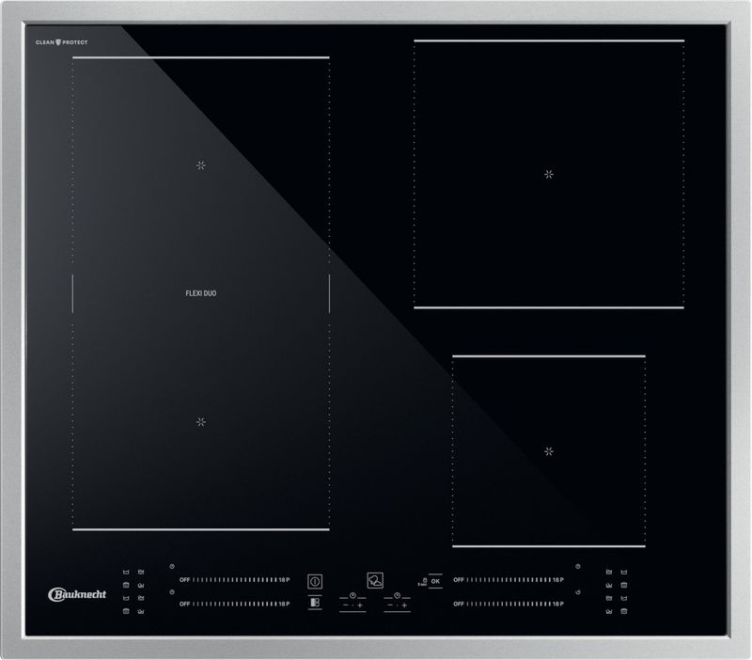Tap the Bauknecht brand logo
Screen dimensions: 752x660
click(x=77, y=593)
